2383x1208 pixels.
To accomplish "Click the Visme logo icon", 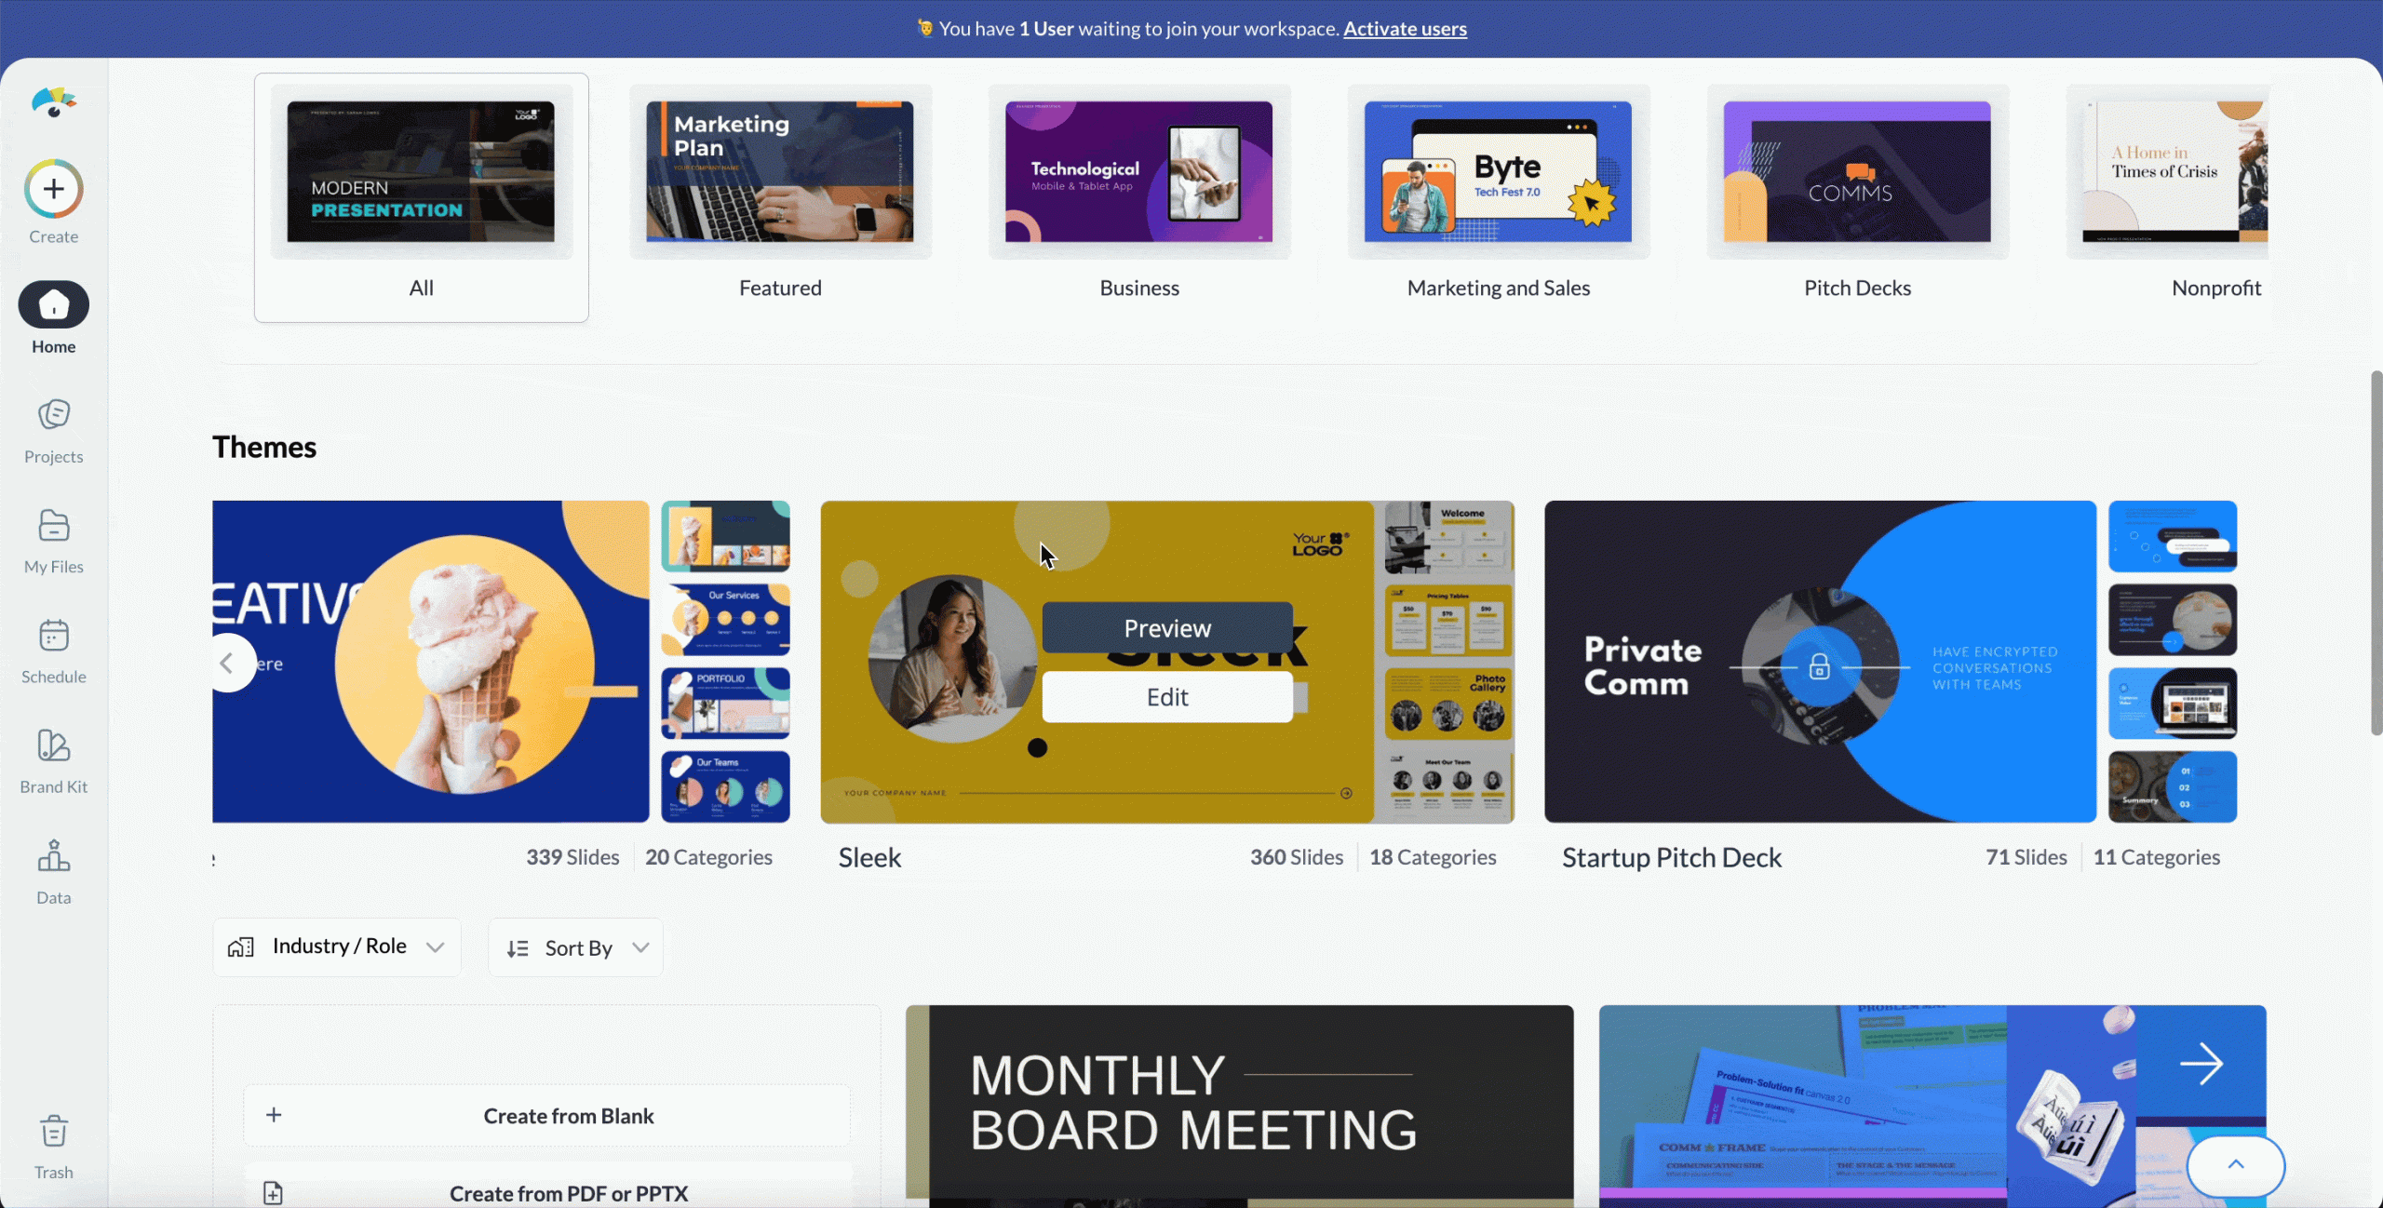I will pos(54,101).
